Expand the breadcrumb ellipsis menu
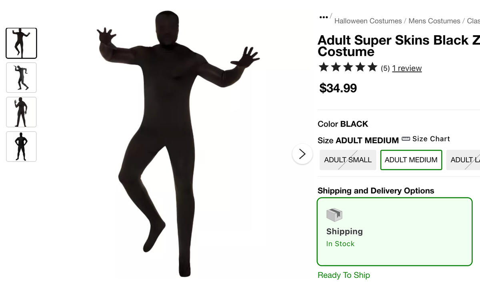The image size is (480, 289). tap(324, 17)
